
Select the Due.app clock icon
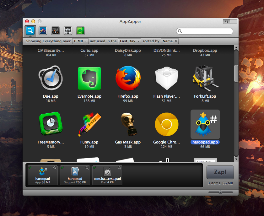click(51, 78)
